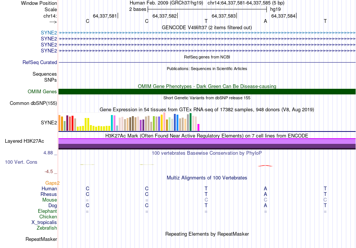Click the Mouse species label
The width and height of the screenshot is (356, 248).
click(x=49, y=200)
